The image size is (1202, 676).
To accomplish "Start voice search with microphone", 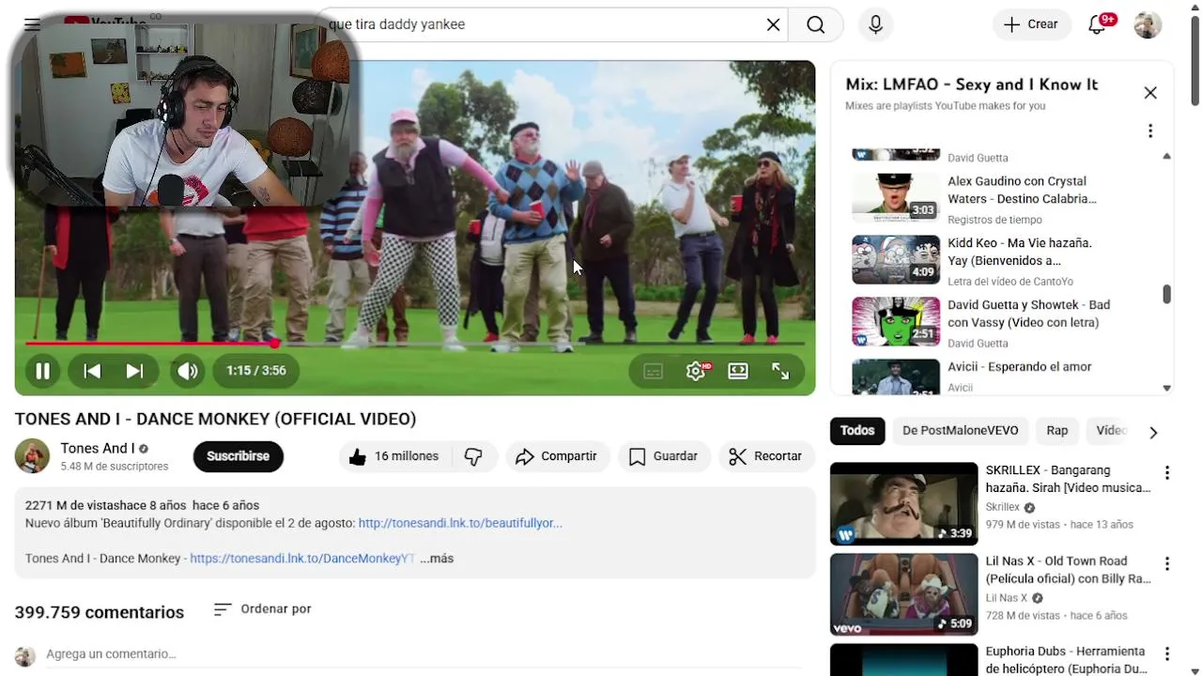I will (x=875, y=24).
